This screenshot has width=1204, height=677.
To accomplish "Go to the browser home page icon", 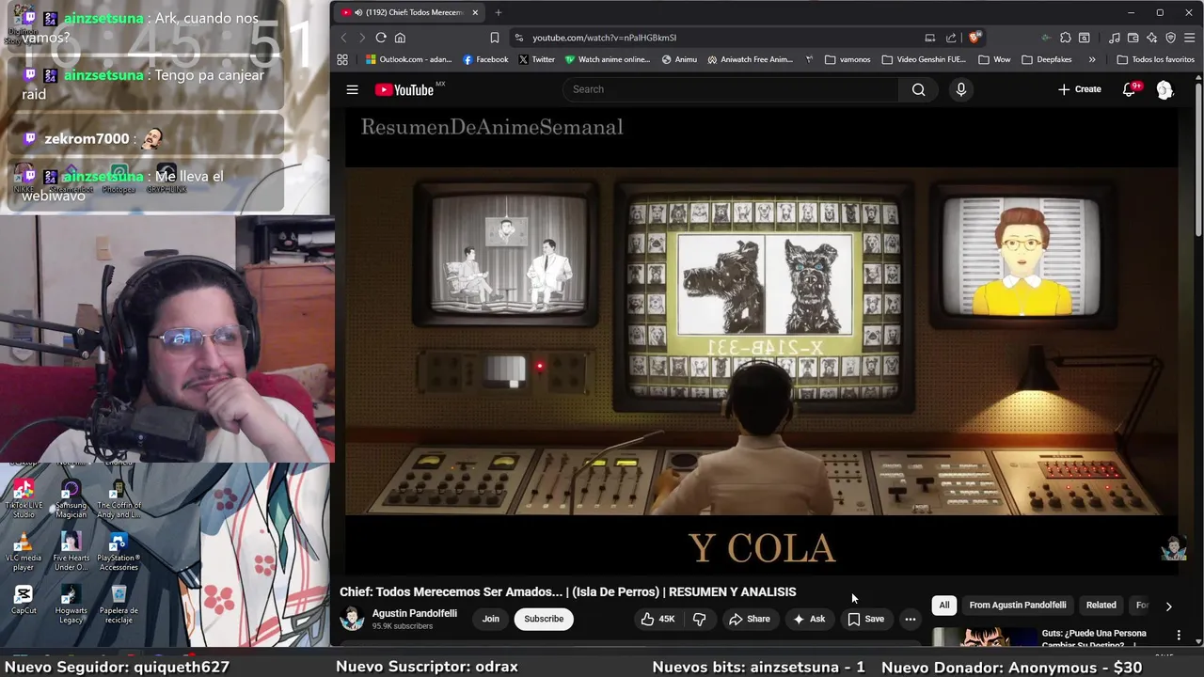I will point(400,38).
